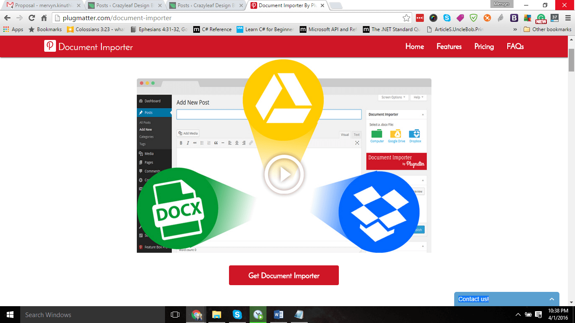Click the Get Document Importer button

coord(284,275)
